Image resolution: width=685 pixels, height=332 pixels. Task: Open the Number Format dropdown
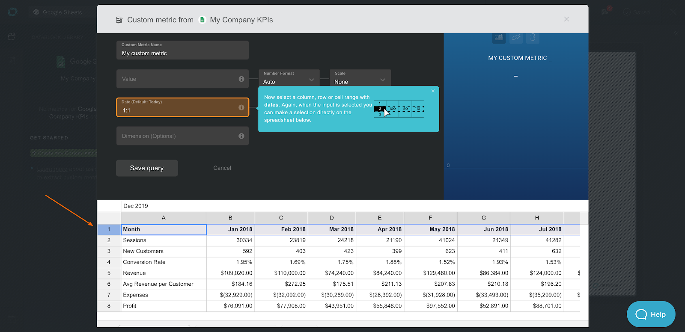(x=289, y=79)
